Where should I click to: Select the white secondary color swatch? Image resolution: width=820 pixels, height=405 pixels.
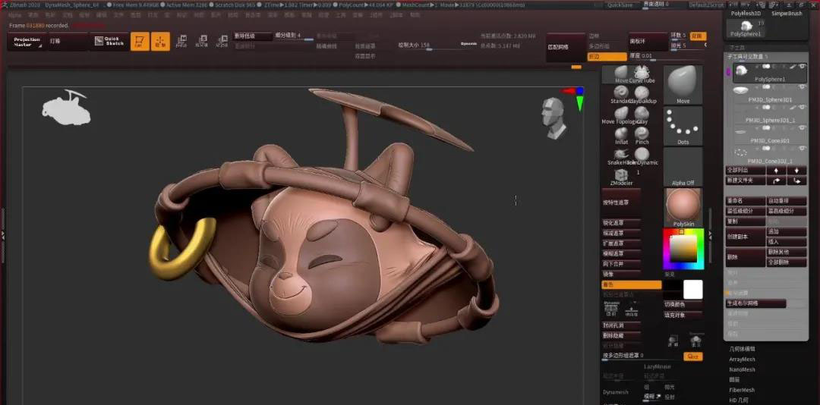pos(693,290)
